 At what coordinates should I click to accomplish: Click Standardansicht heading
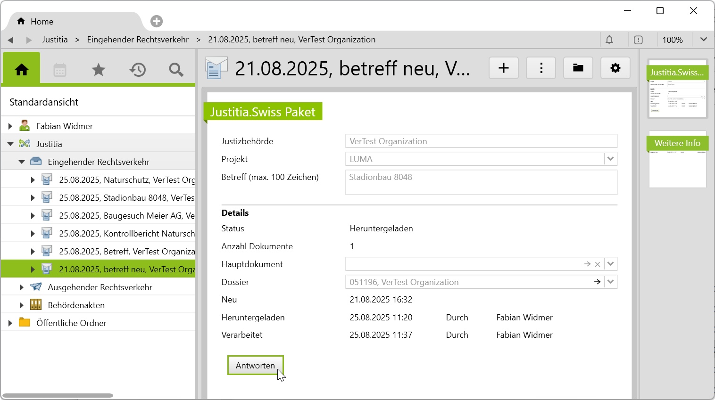[x=44, y=102]
